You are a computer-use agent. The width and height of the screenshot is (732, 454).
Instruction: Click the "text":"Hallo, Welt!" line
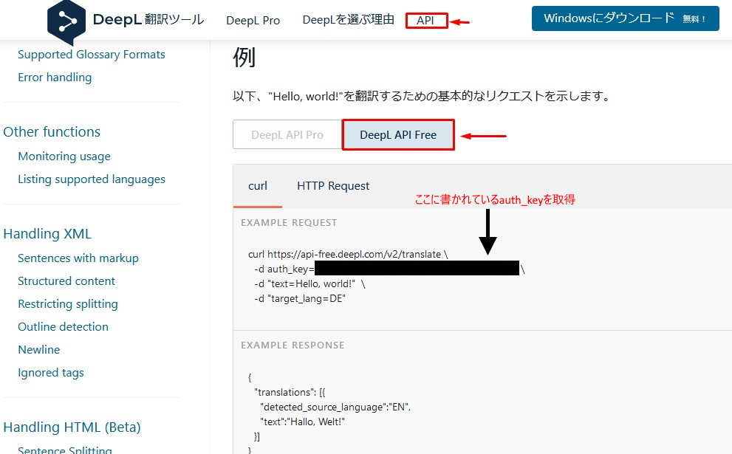pos(303,422)
